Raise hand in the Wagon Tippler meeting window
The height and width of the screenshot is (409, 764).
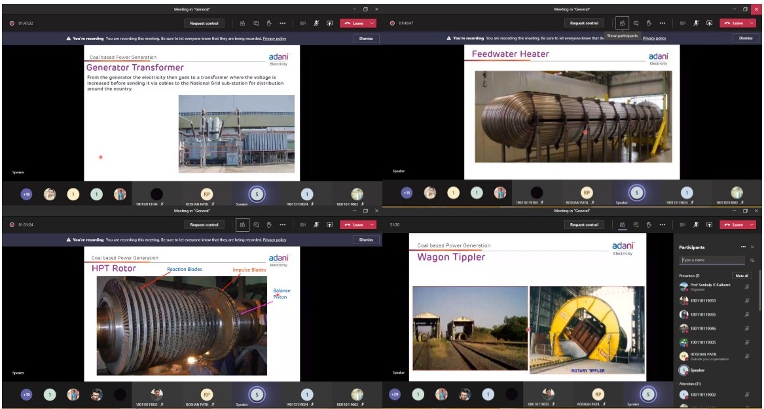648,224
